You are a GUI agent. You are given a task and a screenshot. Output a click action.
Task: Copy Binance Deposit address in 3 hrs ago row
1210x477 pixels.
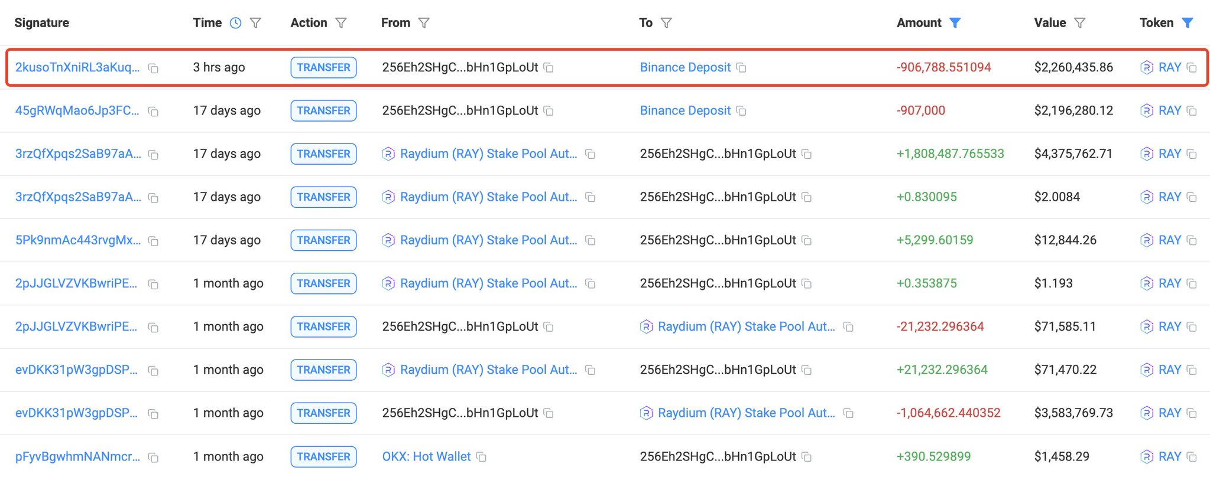coord(741,68)
